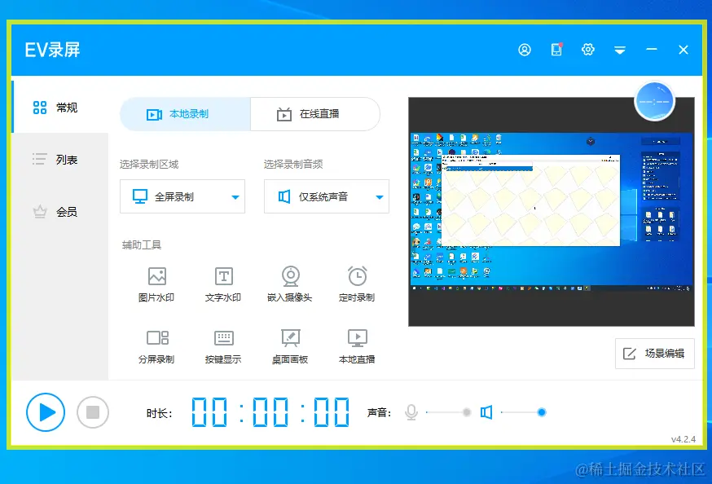The width and height of the screenshot is (712, 484).
Task: Mute the system speaker icon
Action: click(x=486, y=412)
